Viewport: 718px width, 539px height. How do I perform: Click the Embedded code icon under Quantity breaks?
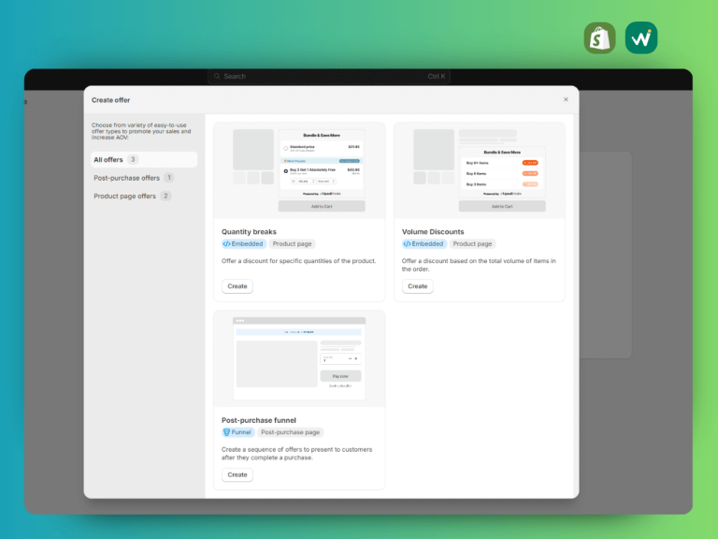tap(226, 244)
